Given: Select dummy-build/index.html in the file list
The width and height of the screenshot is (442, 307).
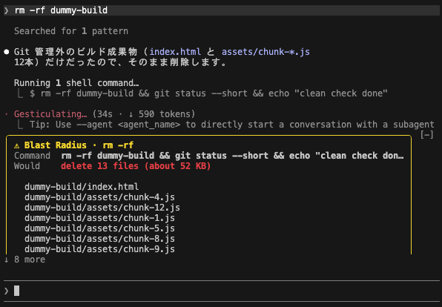Looking at the screenshot, I should [82, 187].
